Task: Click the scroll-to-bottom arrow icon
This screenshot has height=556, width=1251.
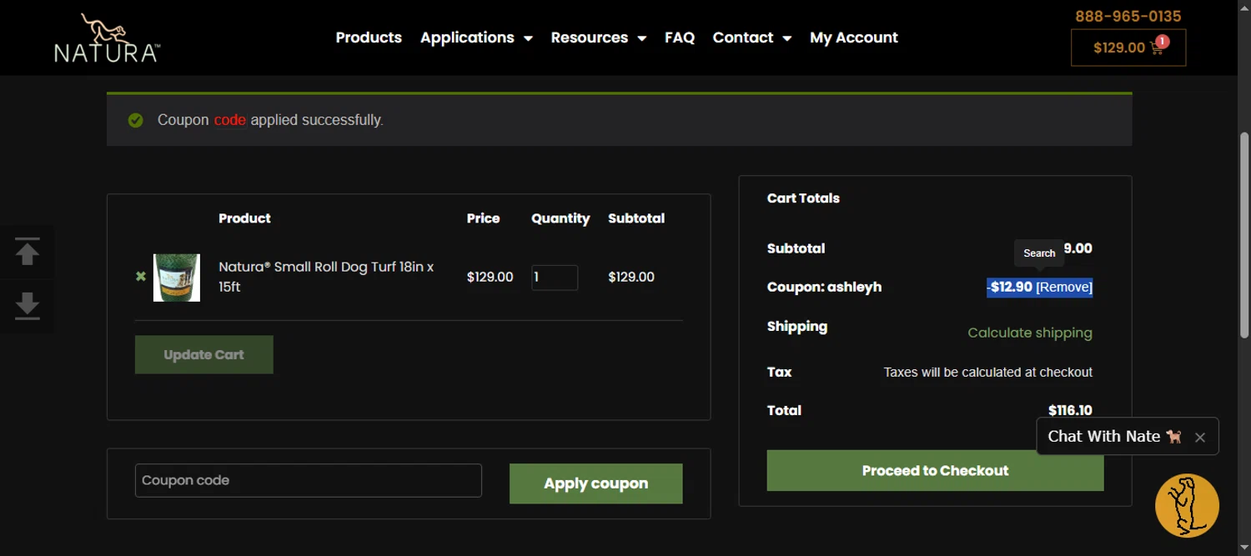Action: click(28, 306)
